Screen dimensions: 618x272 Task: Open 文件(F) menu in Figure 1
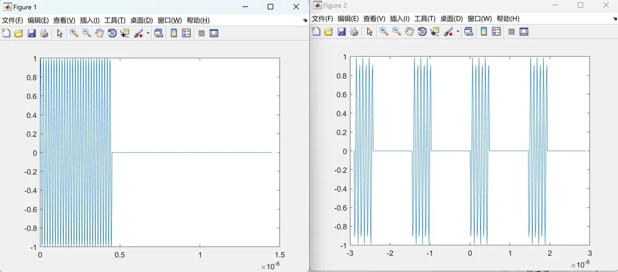point(13,20)
